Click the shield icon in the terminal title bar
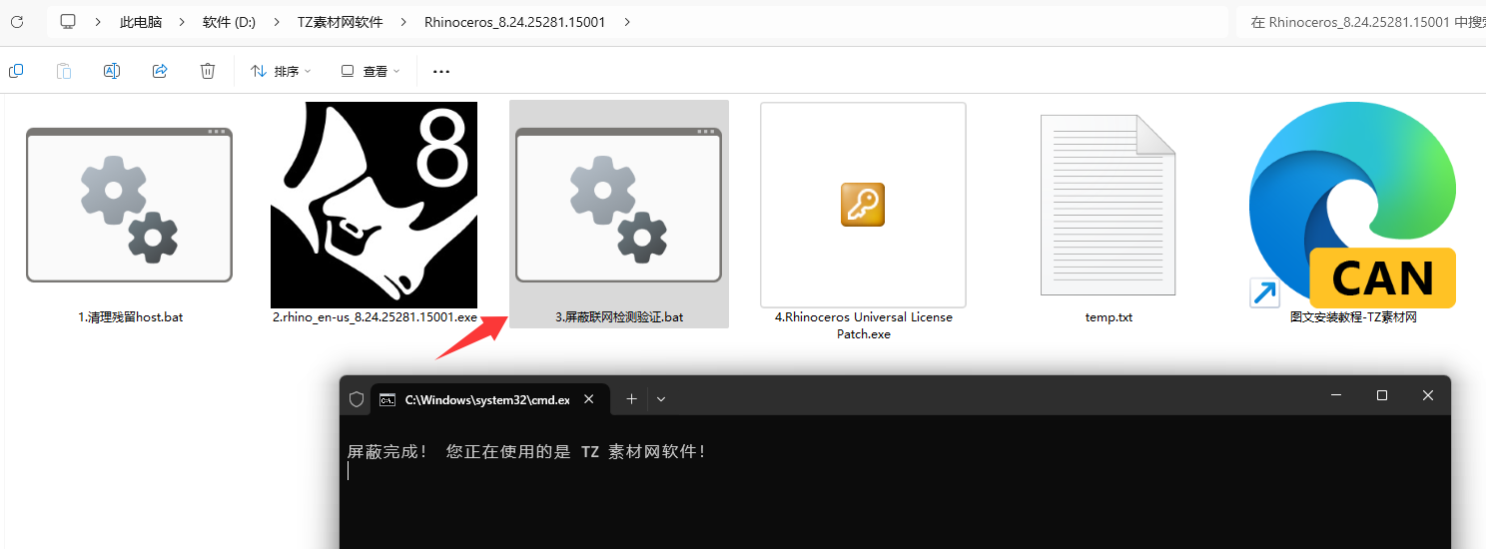This screenshot has width=1486, height=549. click(x=357, y=399)
